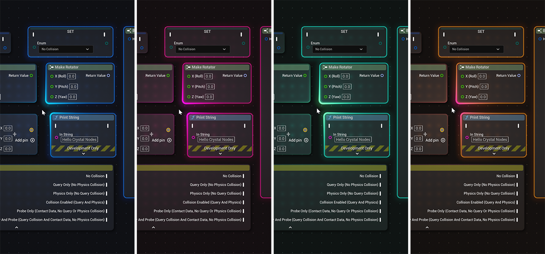Click the green Enum input pin on teal SET node
The height and width of the screenshot is (254, 545).
point(308,47)
